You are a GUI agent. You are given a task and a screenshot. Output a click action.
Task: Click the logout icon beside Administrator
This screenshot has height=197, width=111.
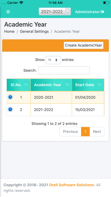point(103,12)
